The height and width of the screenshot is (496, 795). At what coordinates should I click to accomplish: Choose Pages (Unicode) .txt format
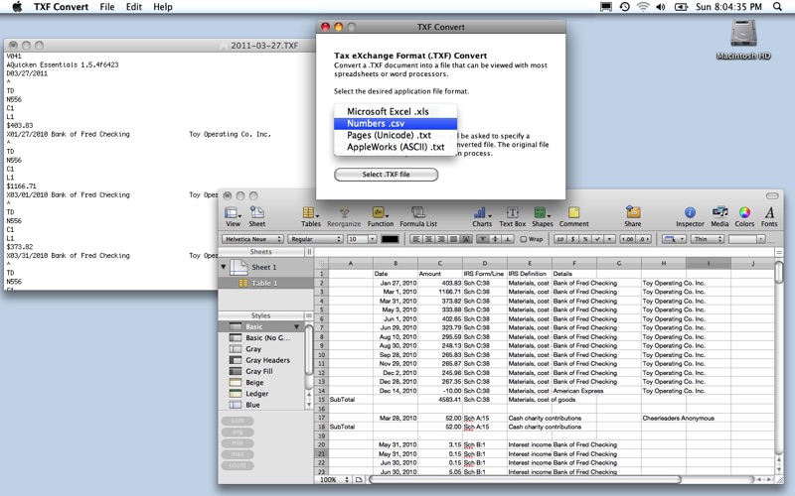point(396,135)
